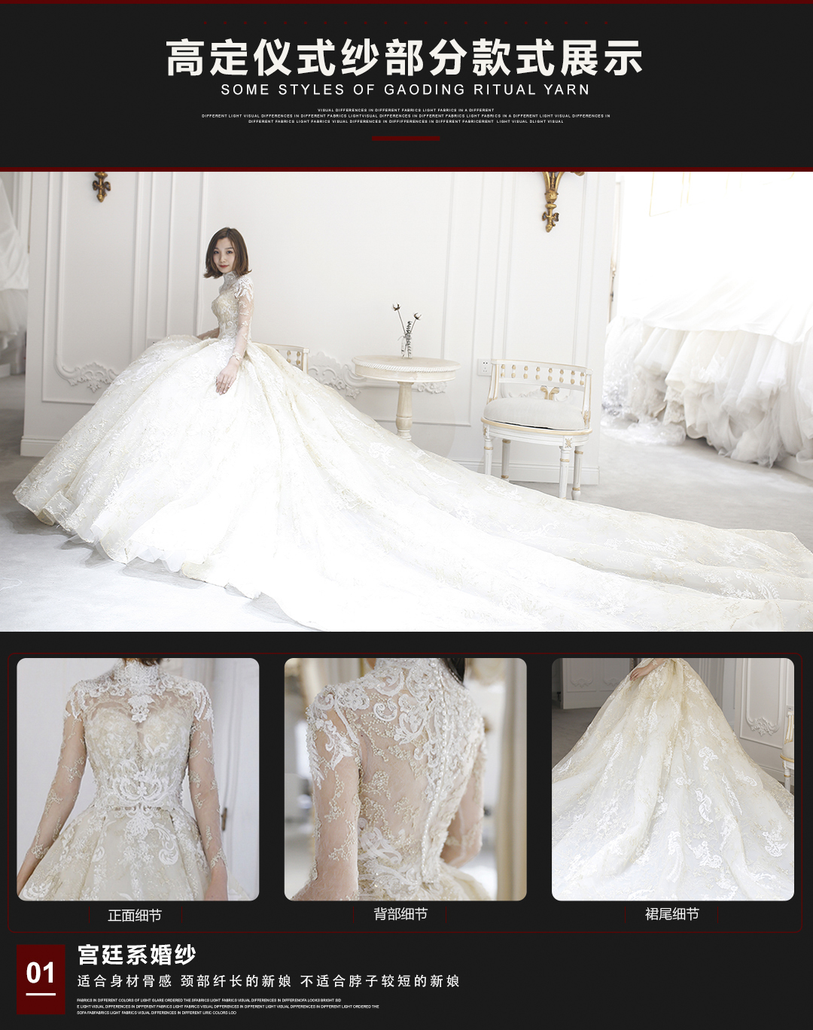813x1030 pixels.
Task: Click the 宫廷系婚纱 style heading
Action: coord(137,955)
